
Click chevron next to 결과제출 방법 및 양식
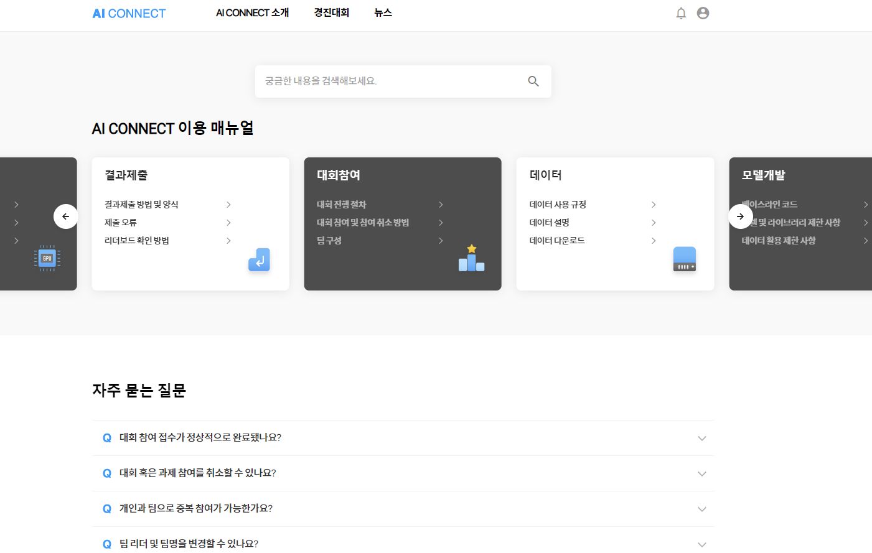[x=228, y=205]
